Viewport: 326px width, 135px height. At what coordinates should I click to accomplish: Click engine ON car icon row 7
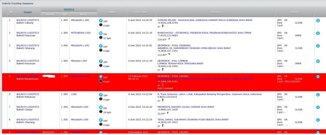pyautogui.click(x=101, y=107)
